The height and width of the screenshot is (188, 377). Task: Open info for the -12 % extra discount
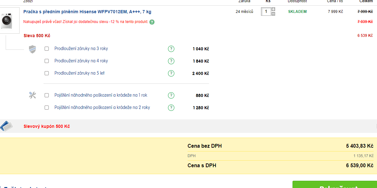point(152,22)
